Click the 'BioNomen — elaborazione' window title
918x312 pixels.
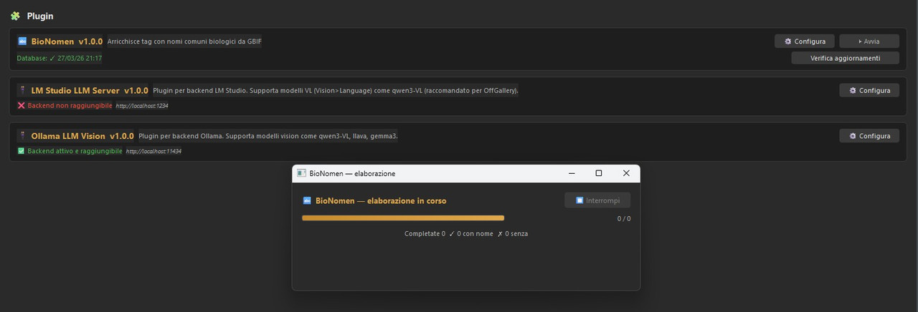click(352, 173)
